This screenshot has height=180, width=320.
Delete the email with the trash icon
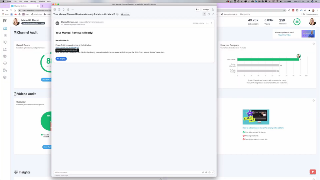point(68,10)
